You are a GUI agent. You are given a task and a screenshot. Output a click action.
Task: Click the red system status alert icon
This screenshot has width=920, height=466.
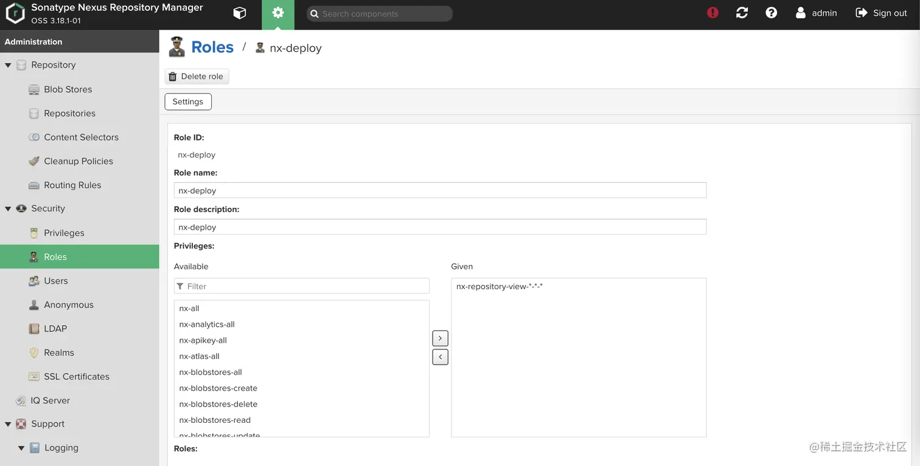[x=713, y=13]
